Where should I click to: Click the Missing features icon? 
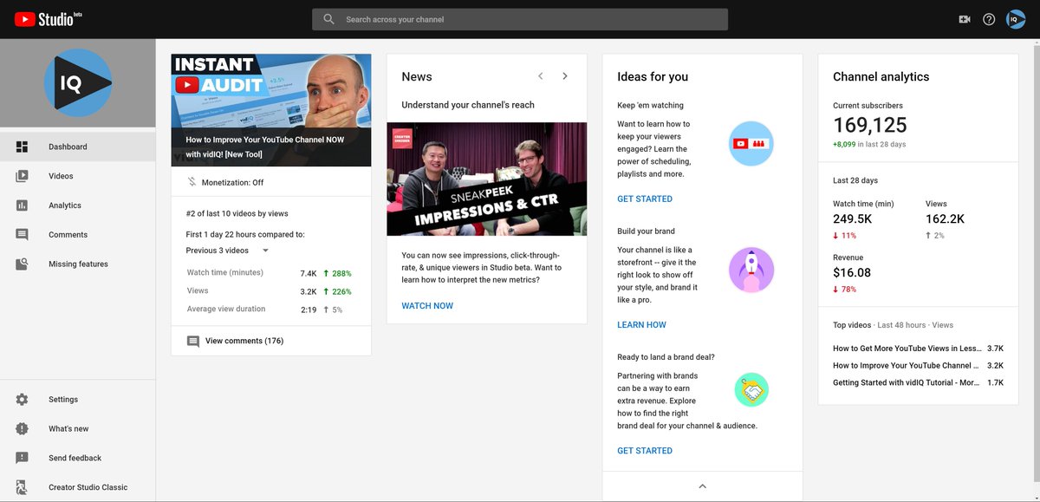[22, 264]
